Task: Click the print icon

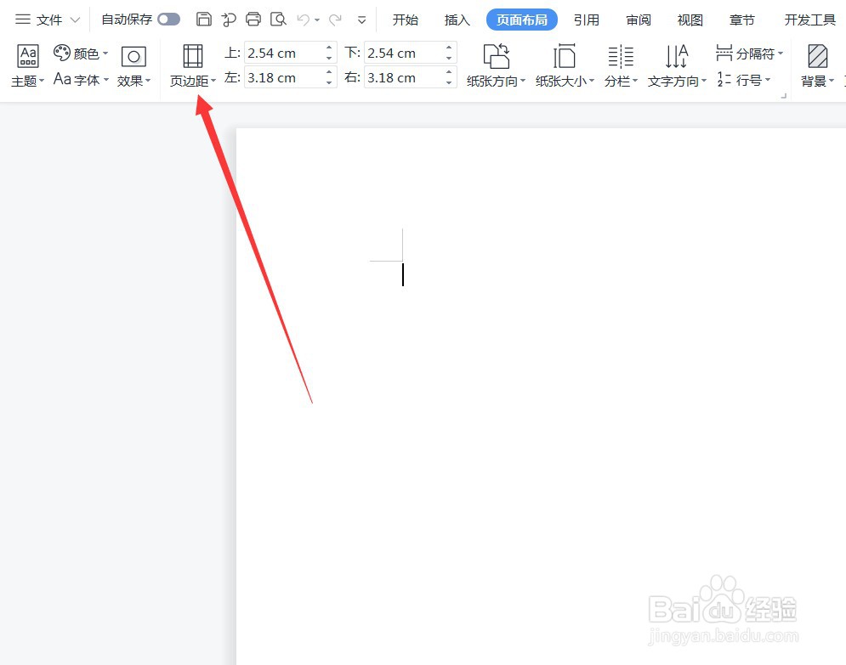Action: 253,20
